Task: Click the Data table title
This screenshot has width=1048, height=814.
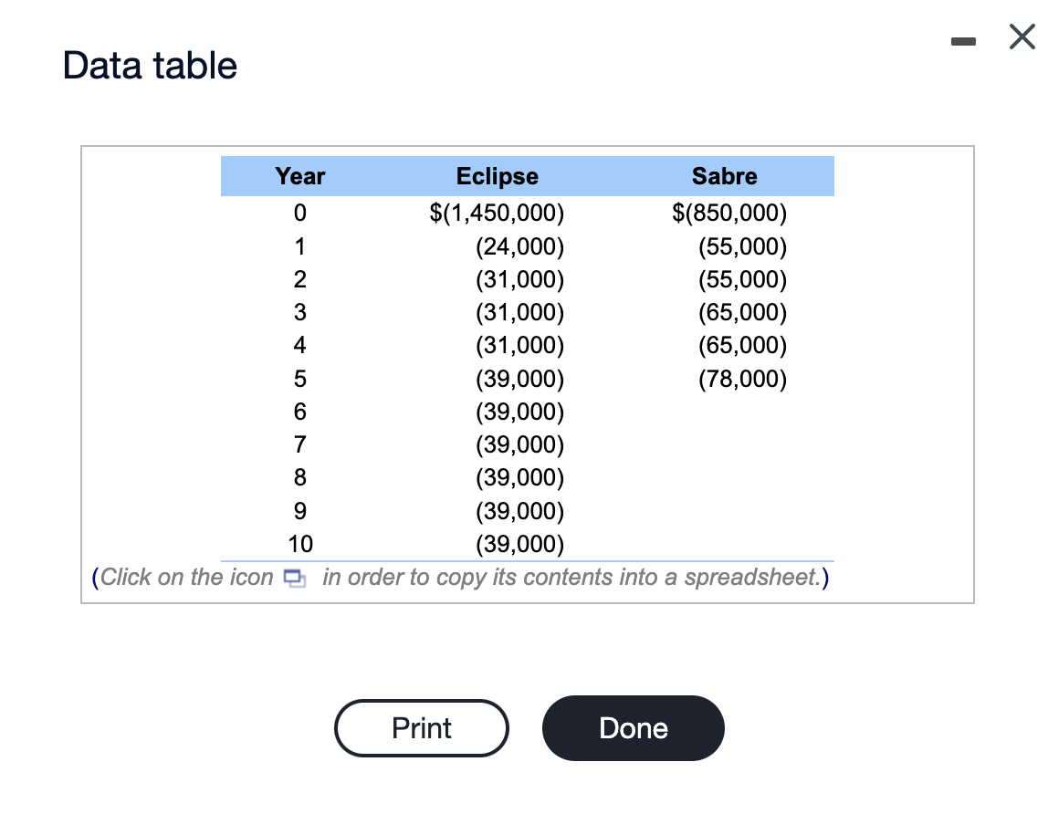Action: (148, 65)
